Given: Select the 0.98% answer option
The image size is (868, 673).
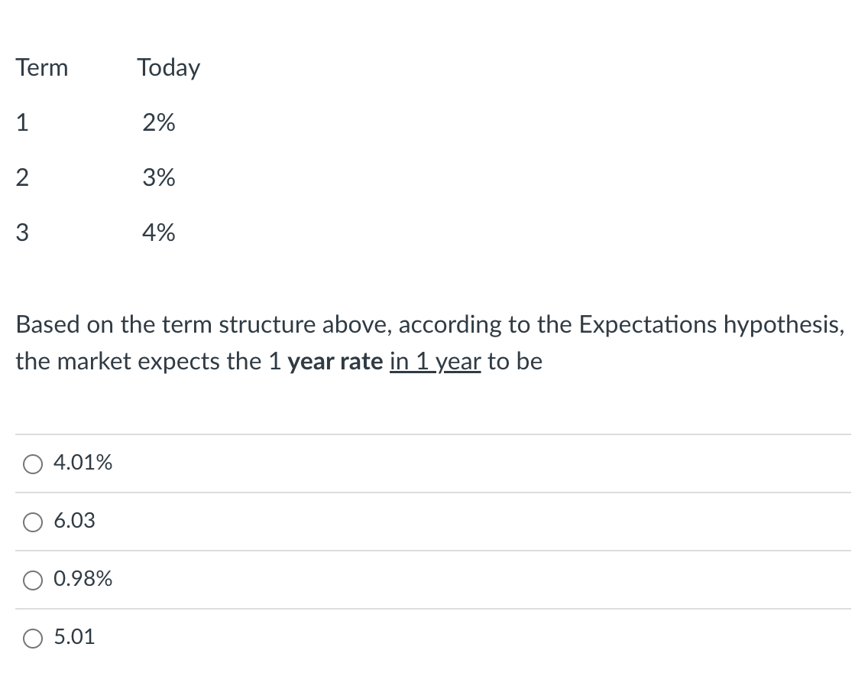Looking at the screenshot, I should (33, 580).
